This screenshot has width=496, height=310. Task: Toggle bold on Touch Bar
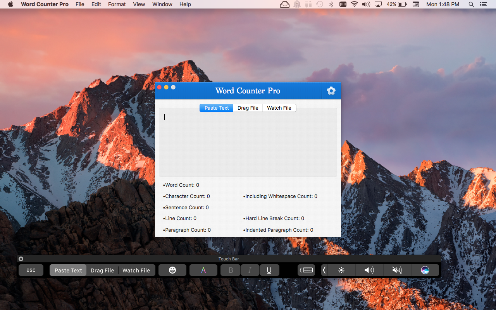coord(231,270)
